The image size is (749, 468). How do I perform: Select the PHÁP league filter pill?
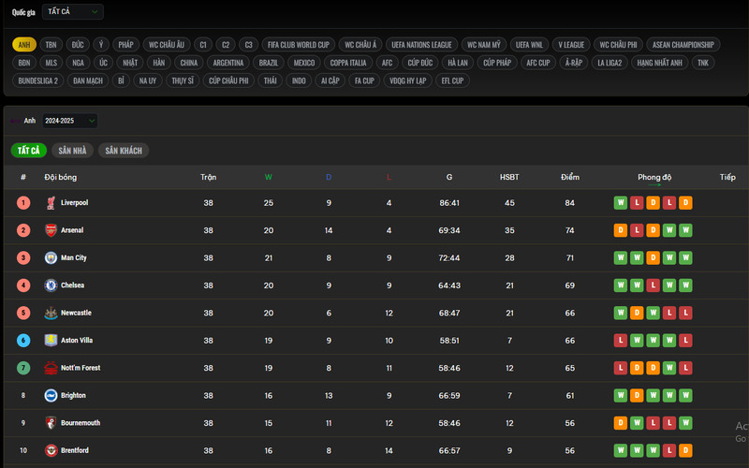(126, 44)
